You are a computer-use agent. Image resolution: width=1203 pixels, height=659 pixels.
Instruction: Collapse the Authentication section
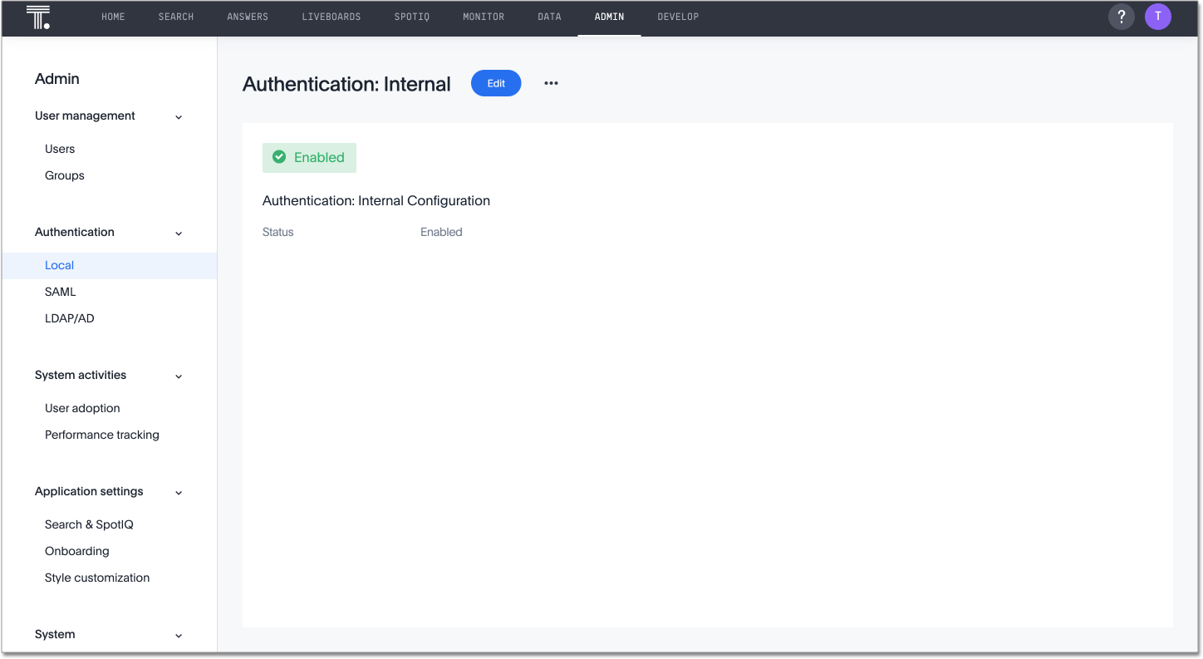pos(178,234)
